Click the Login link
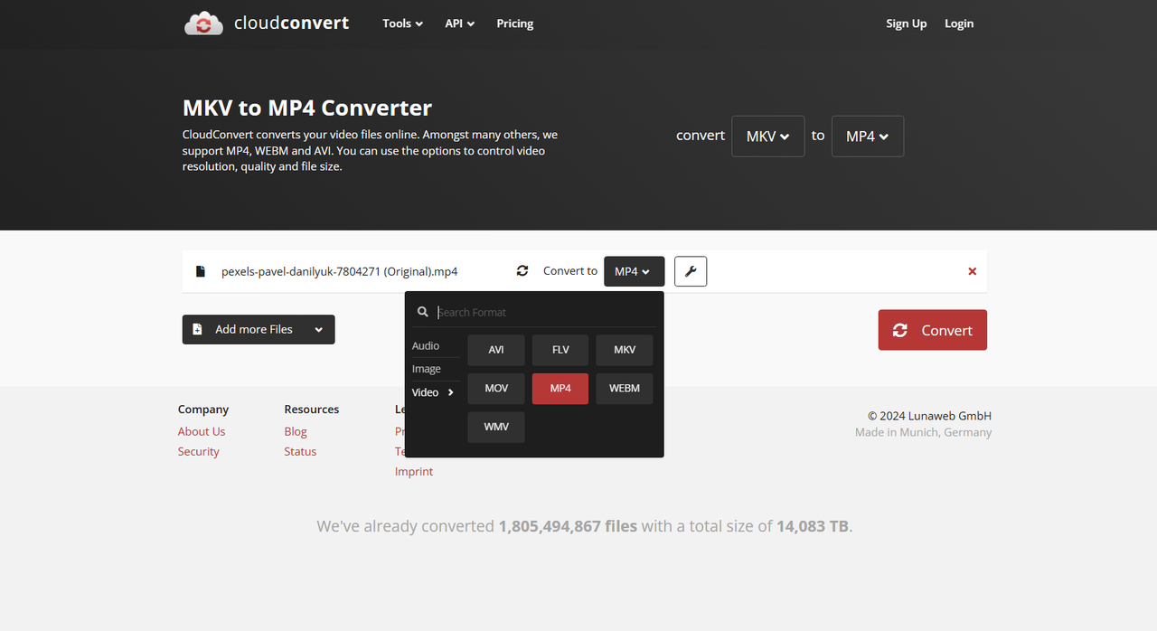This screenshot has height=631, width=1157. pos(959,24)
